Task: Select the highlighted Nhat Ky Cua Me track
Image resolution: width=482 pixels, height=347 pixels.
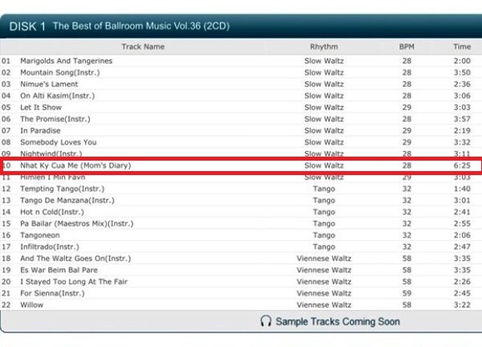Action: (x=75, y=165)
